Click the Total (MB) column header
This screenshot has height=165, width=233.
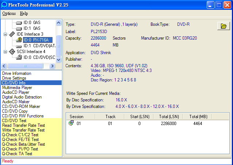click(198, 117)
